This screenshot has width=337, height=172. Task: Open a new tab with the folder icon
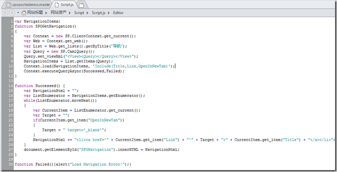(81, 5)
